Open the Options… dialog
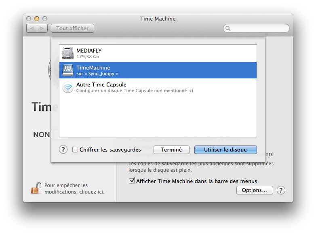The image size is (316, 234). 255,190
